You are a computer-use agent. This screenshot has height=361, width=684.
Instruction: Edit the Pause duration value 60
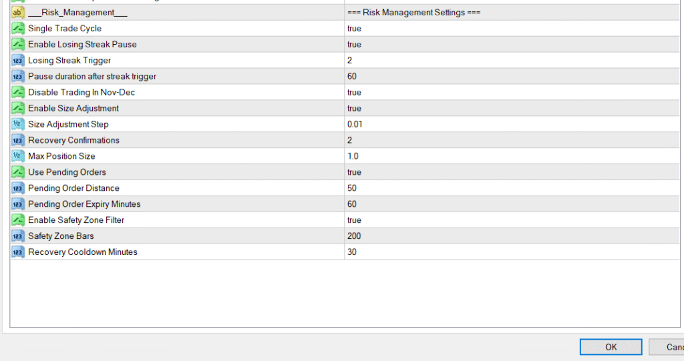point(352,77)
